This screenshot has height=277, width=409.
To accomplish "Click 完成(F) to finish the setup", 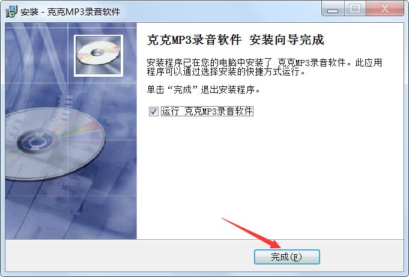I will [x=287, y=257].
